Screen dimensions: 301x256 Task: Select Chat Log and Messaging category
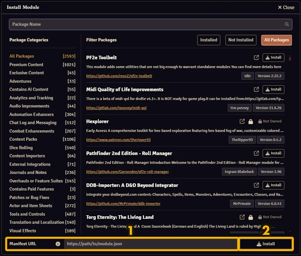pyautogui.click(x=42, y=122)
